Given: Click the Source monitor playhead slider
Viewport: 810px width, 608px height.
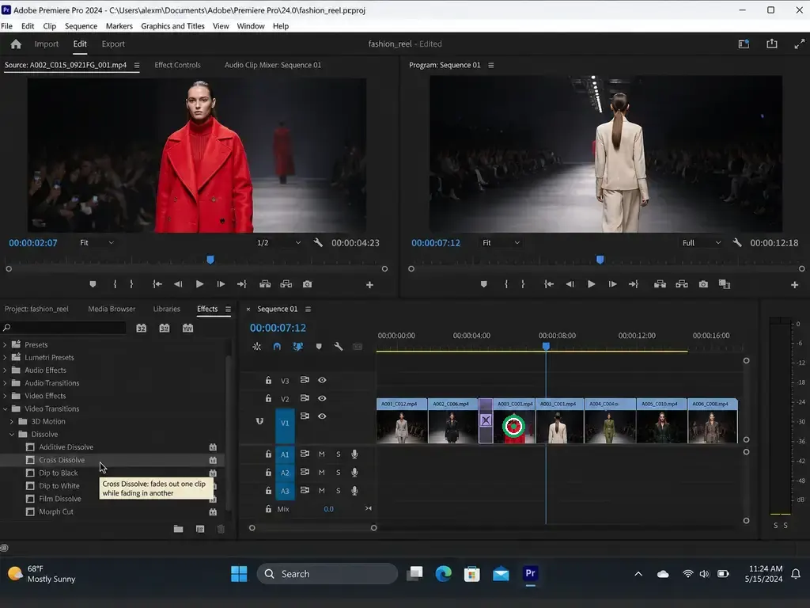Looking at the screenshot, I should click(x=210, y=260).
